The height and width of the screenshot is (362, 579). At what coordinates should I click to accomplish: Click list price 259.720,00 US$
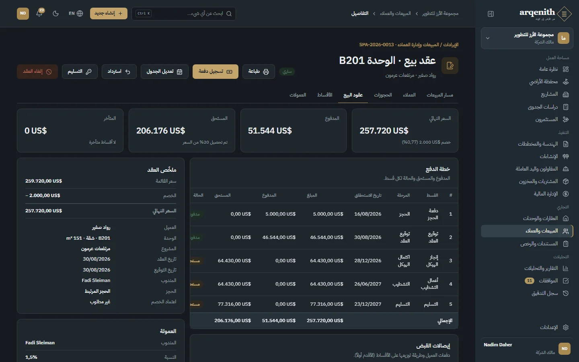[x=43, y=181]
